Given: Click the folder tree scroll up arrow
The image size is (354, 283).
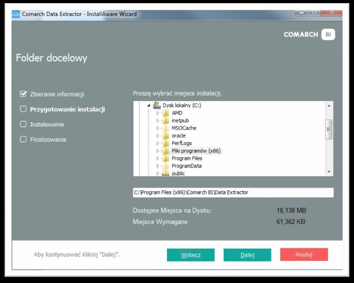Looking at the screenshot, I should pyautogui.click(x=329, y=105).
